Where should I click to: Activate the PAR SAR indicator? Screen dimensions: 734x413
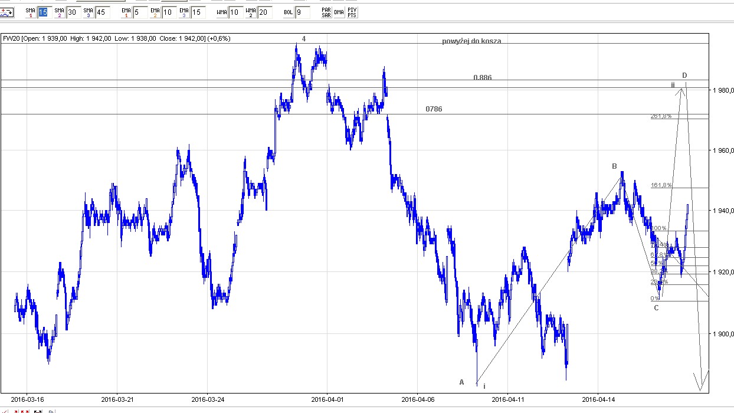[x=326, y=12]
